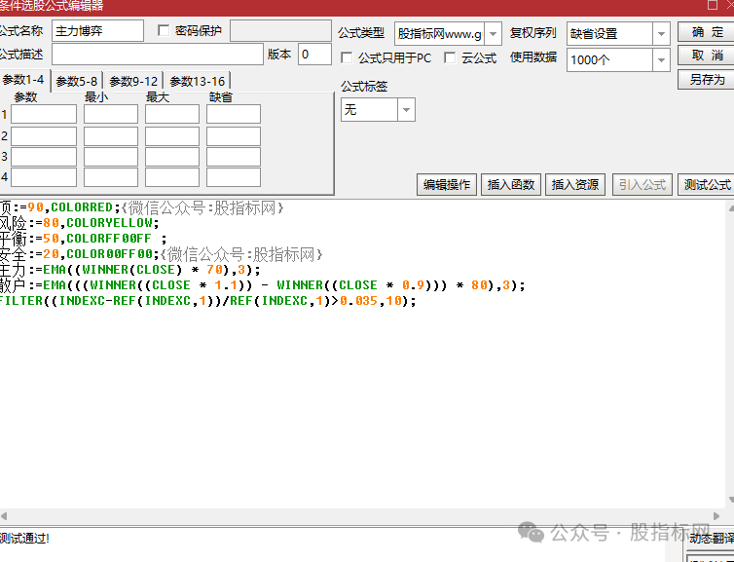This screenshot has width=734, height=562.
Task: Click the 主力 line's EMA function
Action: point(55,269)
